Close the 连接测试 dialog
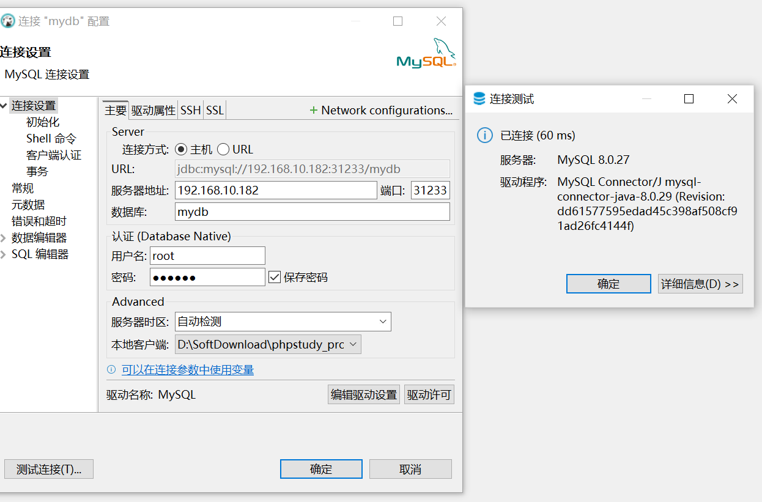This screenshot has height=502, width=762. coord(732,99)
